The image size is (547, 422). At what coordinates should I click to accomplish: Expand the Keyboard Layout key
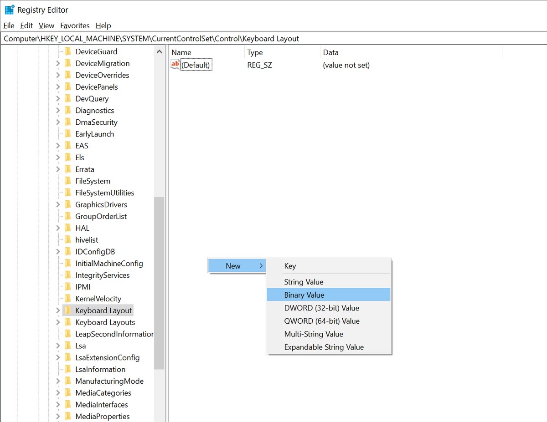(x=58, y=310)
